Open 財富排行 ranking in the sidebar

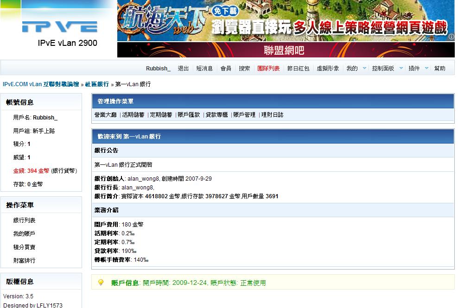coord(24,261)
